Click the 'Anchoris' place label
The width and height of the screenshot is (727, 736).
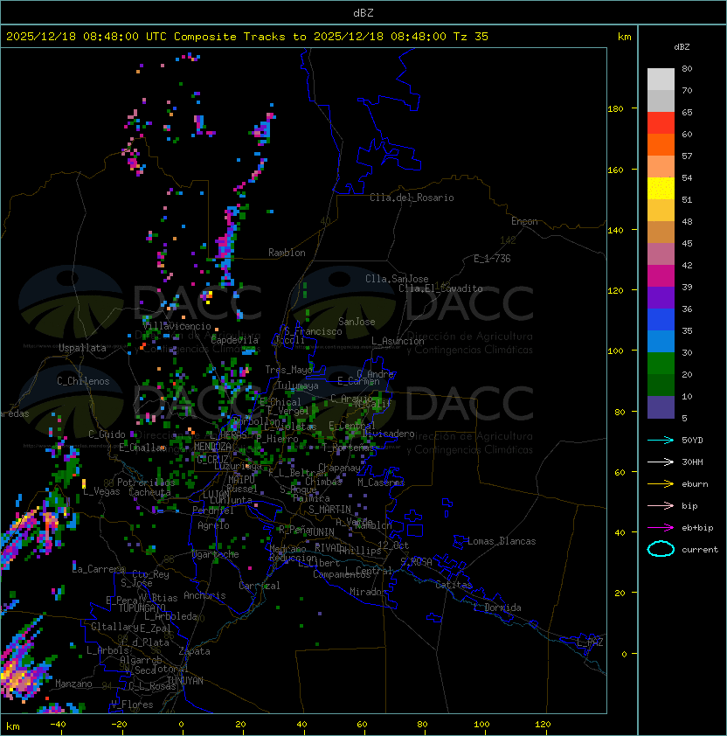(x=204, y=595)
